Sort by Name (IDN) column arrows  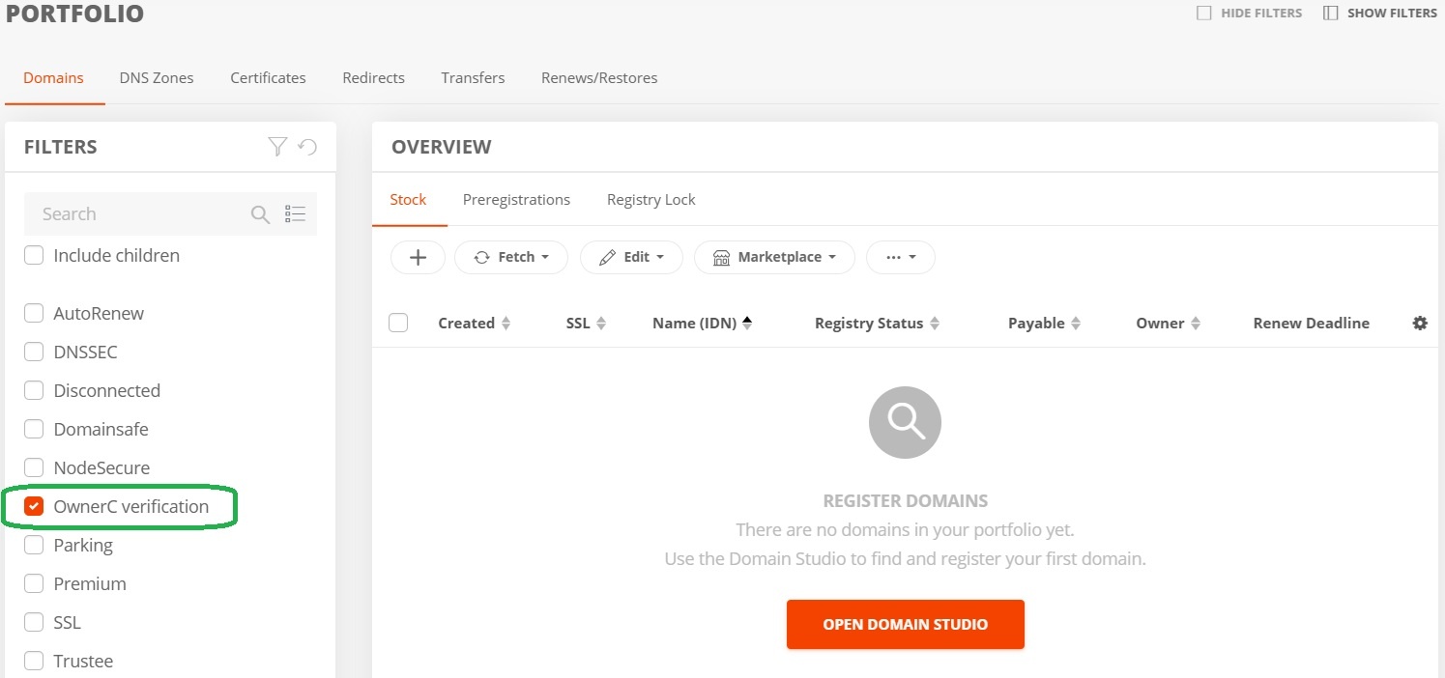[x=747, y=324]
